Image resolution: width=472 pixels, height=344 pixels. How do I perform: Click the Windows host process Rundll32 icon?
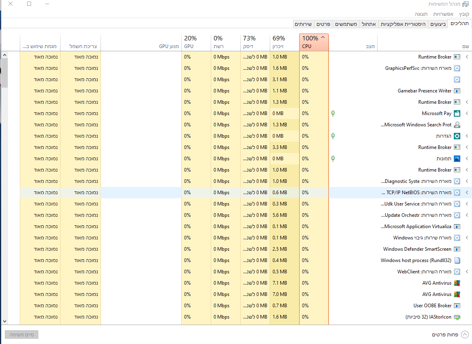click(x=457, y=260)
